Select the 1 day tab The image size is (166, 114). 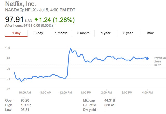point(16,33)
